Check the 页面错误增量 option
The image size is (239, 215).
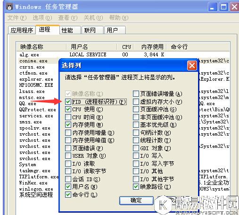tap(136, 94)
